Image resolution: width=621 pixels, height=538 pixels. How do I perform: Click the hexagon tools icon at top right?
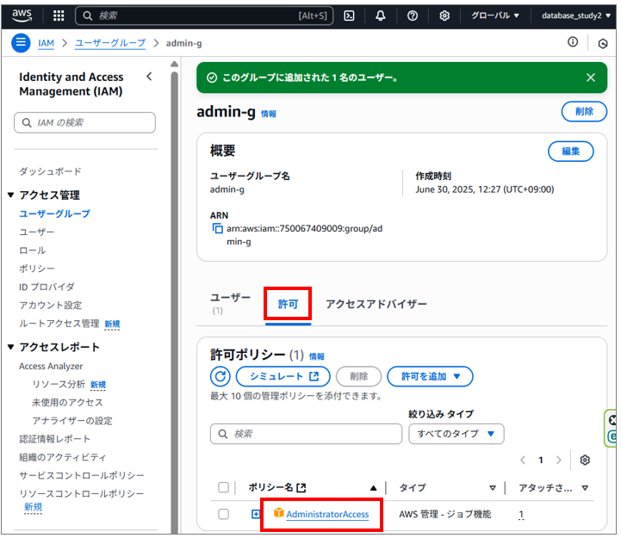tap(603, 44)
